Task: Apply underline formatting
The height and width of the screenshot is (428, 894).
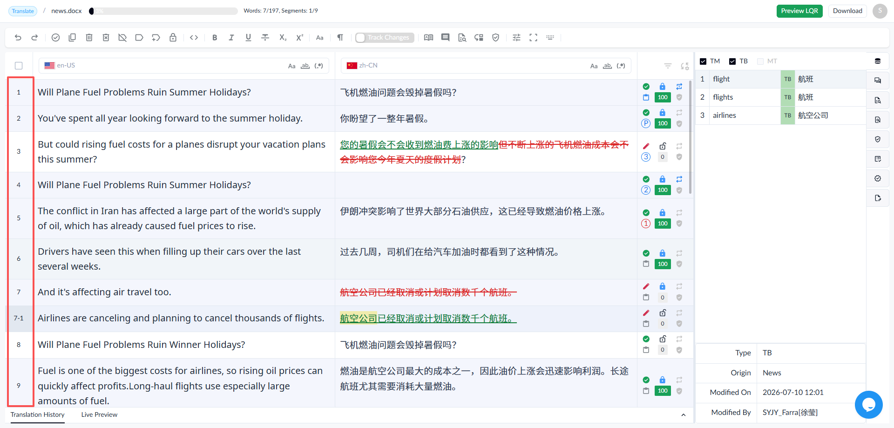Action: click(x=248, y=38)
